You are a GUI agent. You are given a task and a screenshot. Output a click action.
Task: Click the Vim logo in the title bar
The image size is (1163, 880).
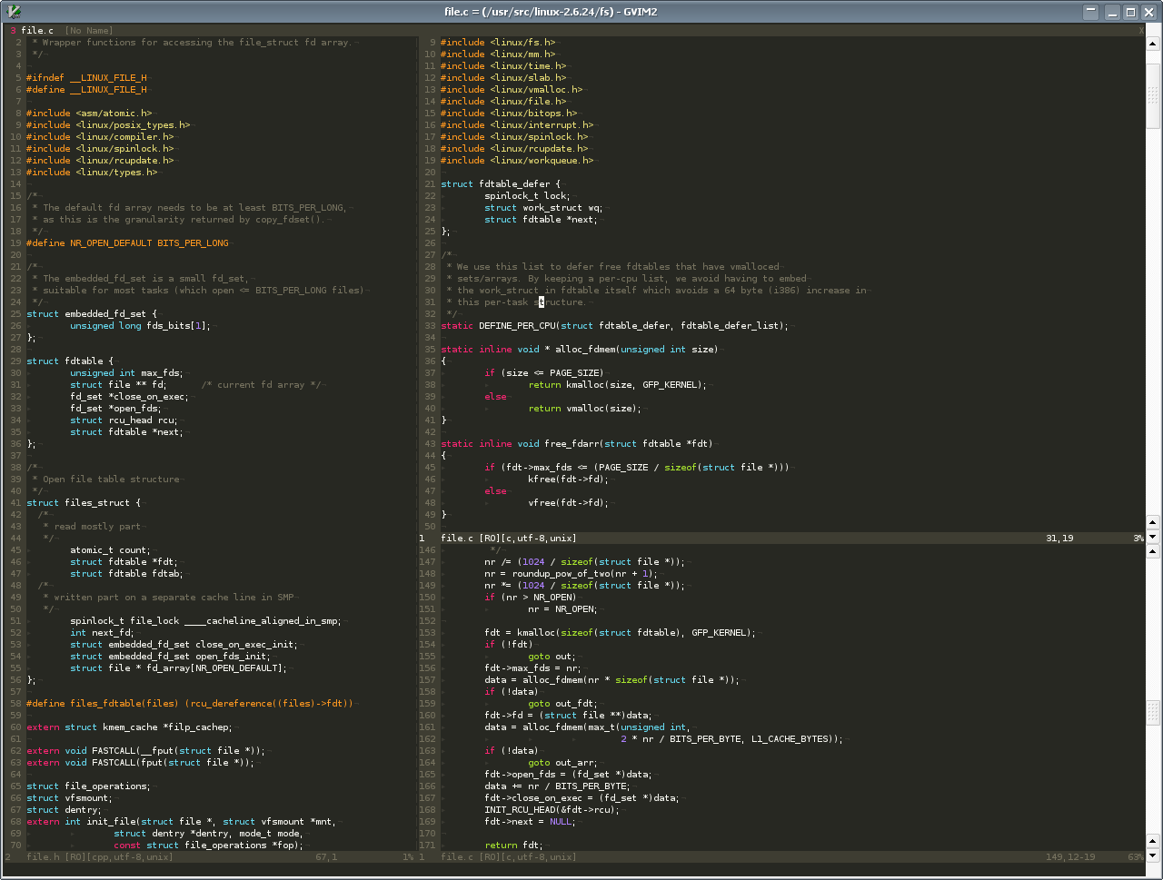14,12
